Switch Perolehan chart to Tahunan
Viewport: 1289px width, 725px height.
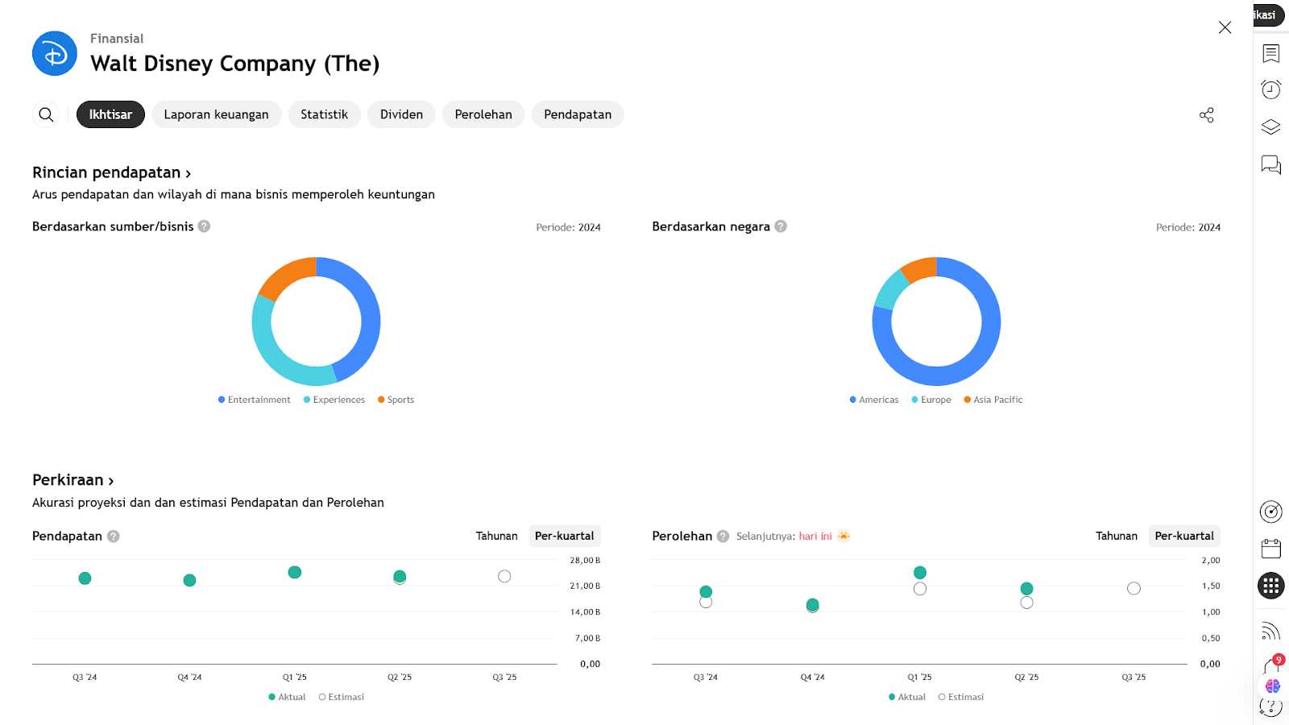click(x=1116, y=536)
